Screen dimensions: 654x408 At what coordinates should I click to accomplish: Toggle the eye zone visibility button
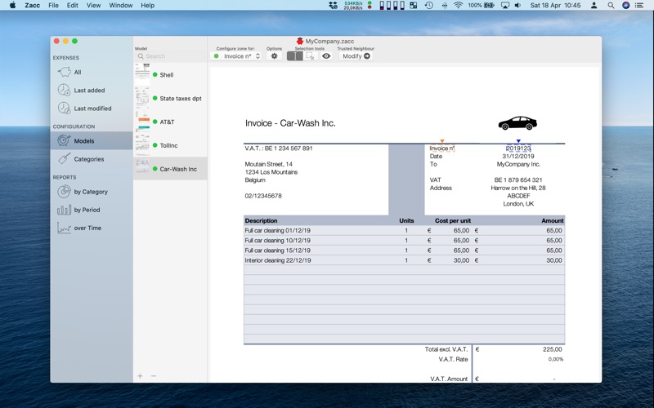click(326, 55)
